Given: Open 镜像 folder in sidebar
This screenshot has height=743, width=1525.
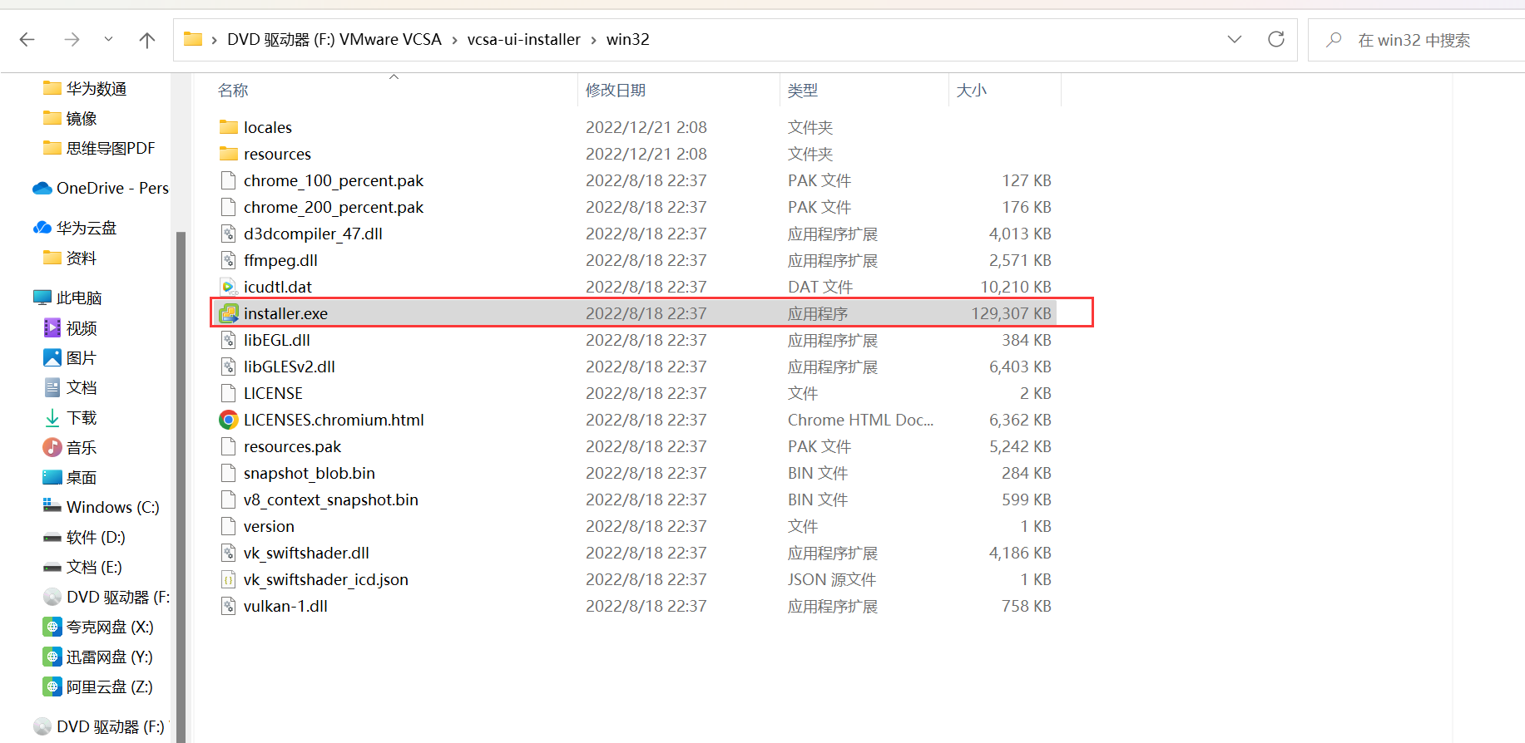Looking at the screenshot, I should coord(82,118).
